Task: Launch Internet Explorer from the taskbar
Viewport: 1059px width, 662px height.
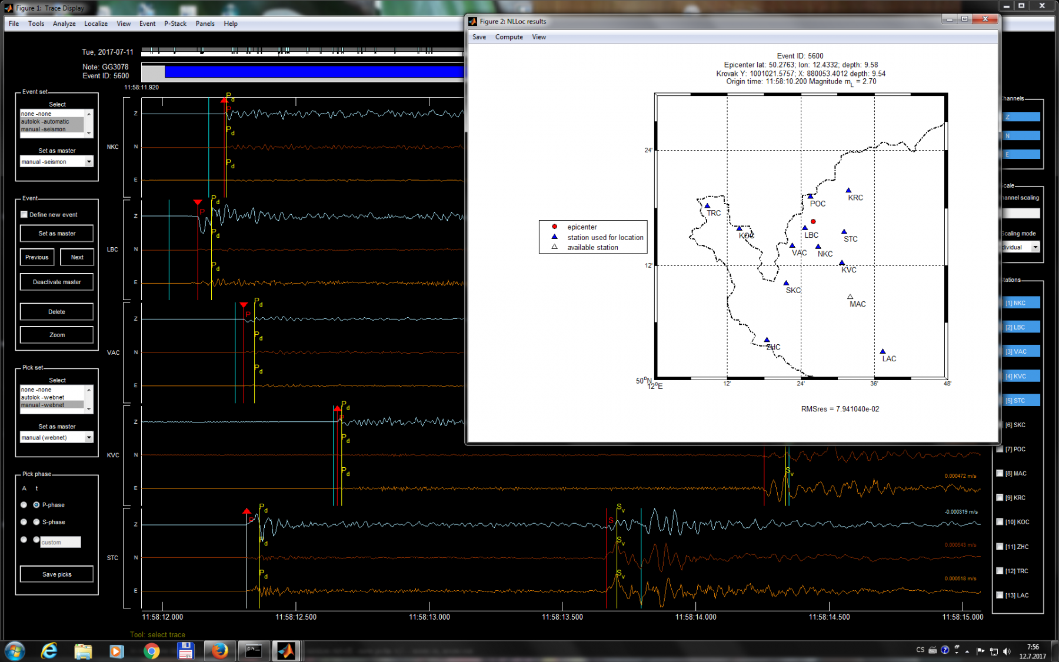Action: click(49, 651)
